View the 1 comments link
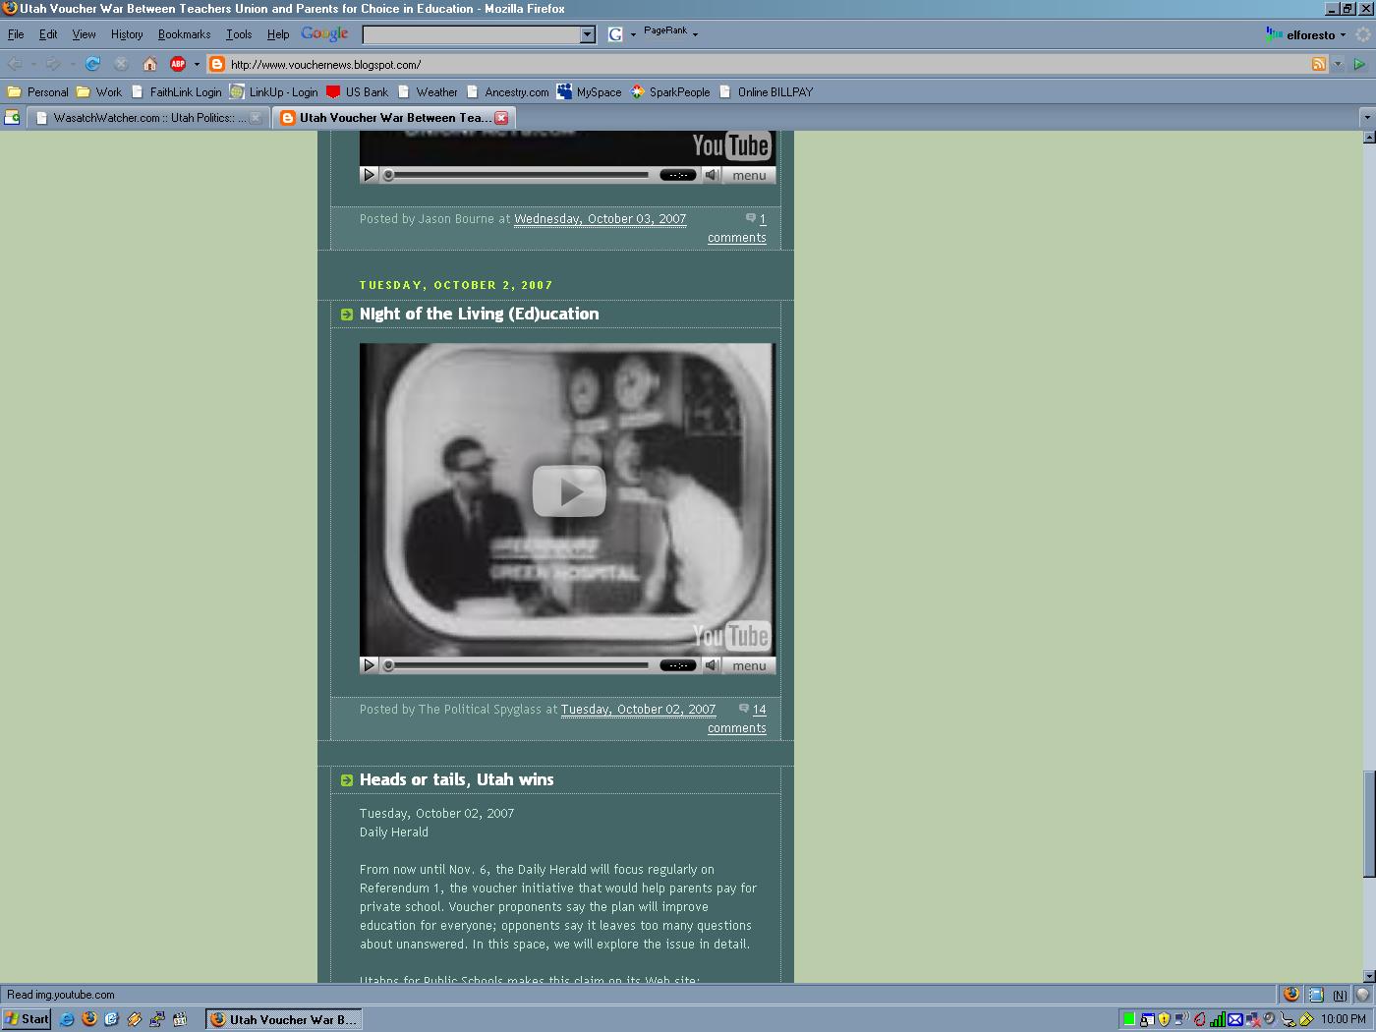The image size is (1376, 1032). (739, 228)
